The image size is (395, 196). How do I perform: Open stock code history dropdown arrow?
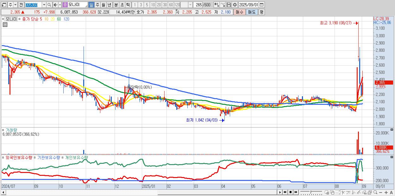coord(44,5)
